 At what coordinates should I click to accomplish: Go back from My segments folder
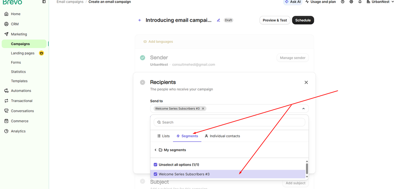(x=155, y=150)
